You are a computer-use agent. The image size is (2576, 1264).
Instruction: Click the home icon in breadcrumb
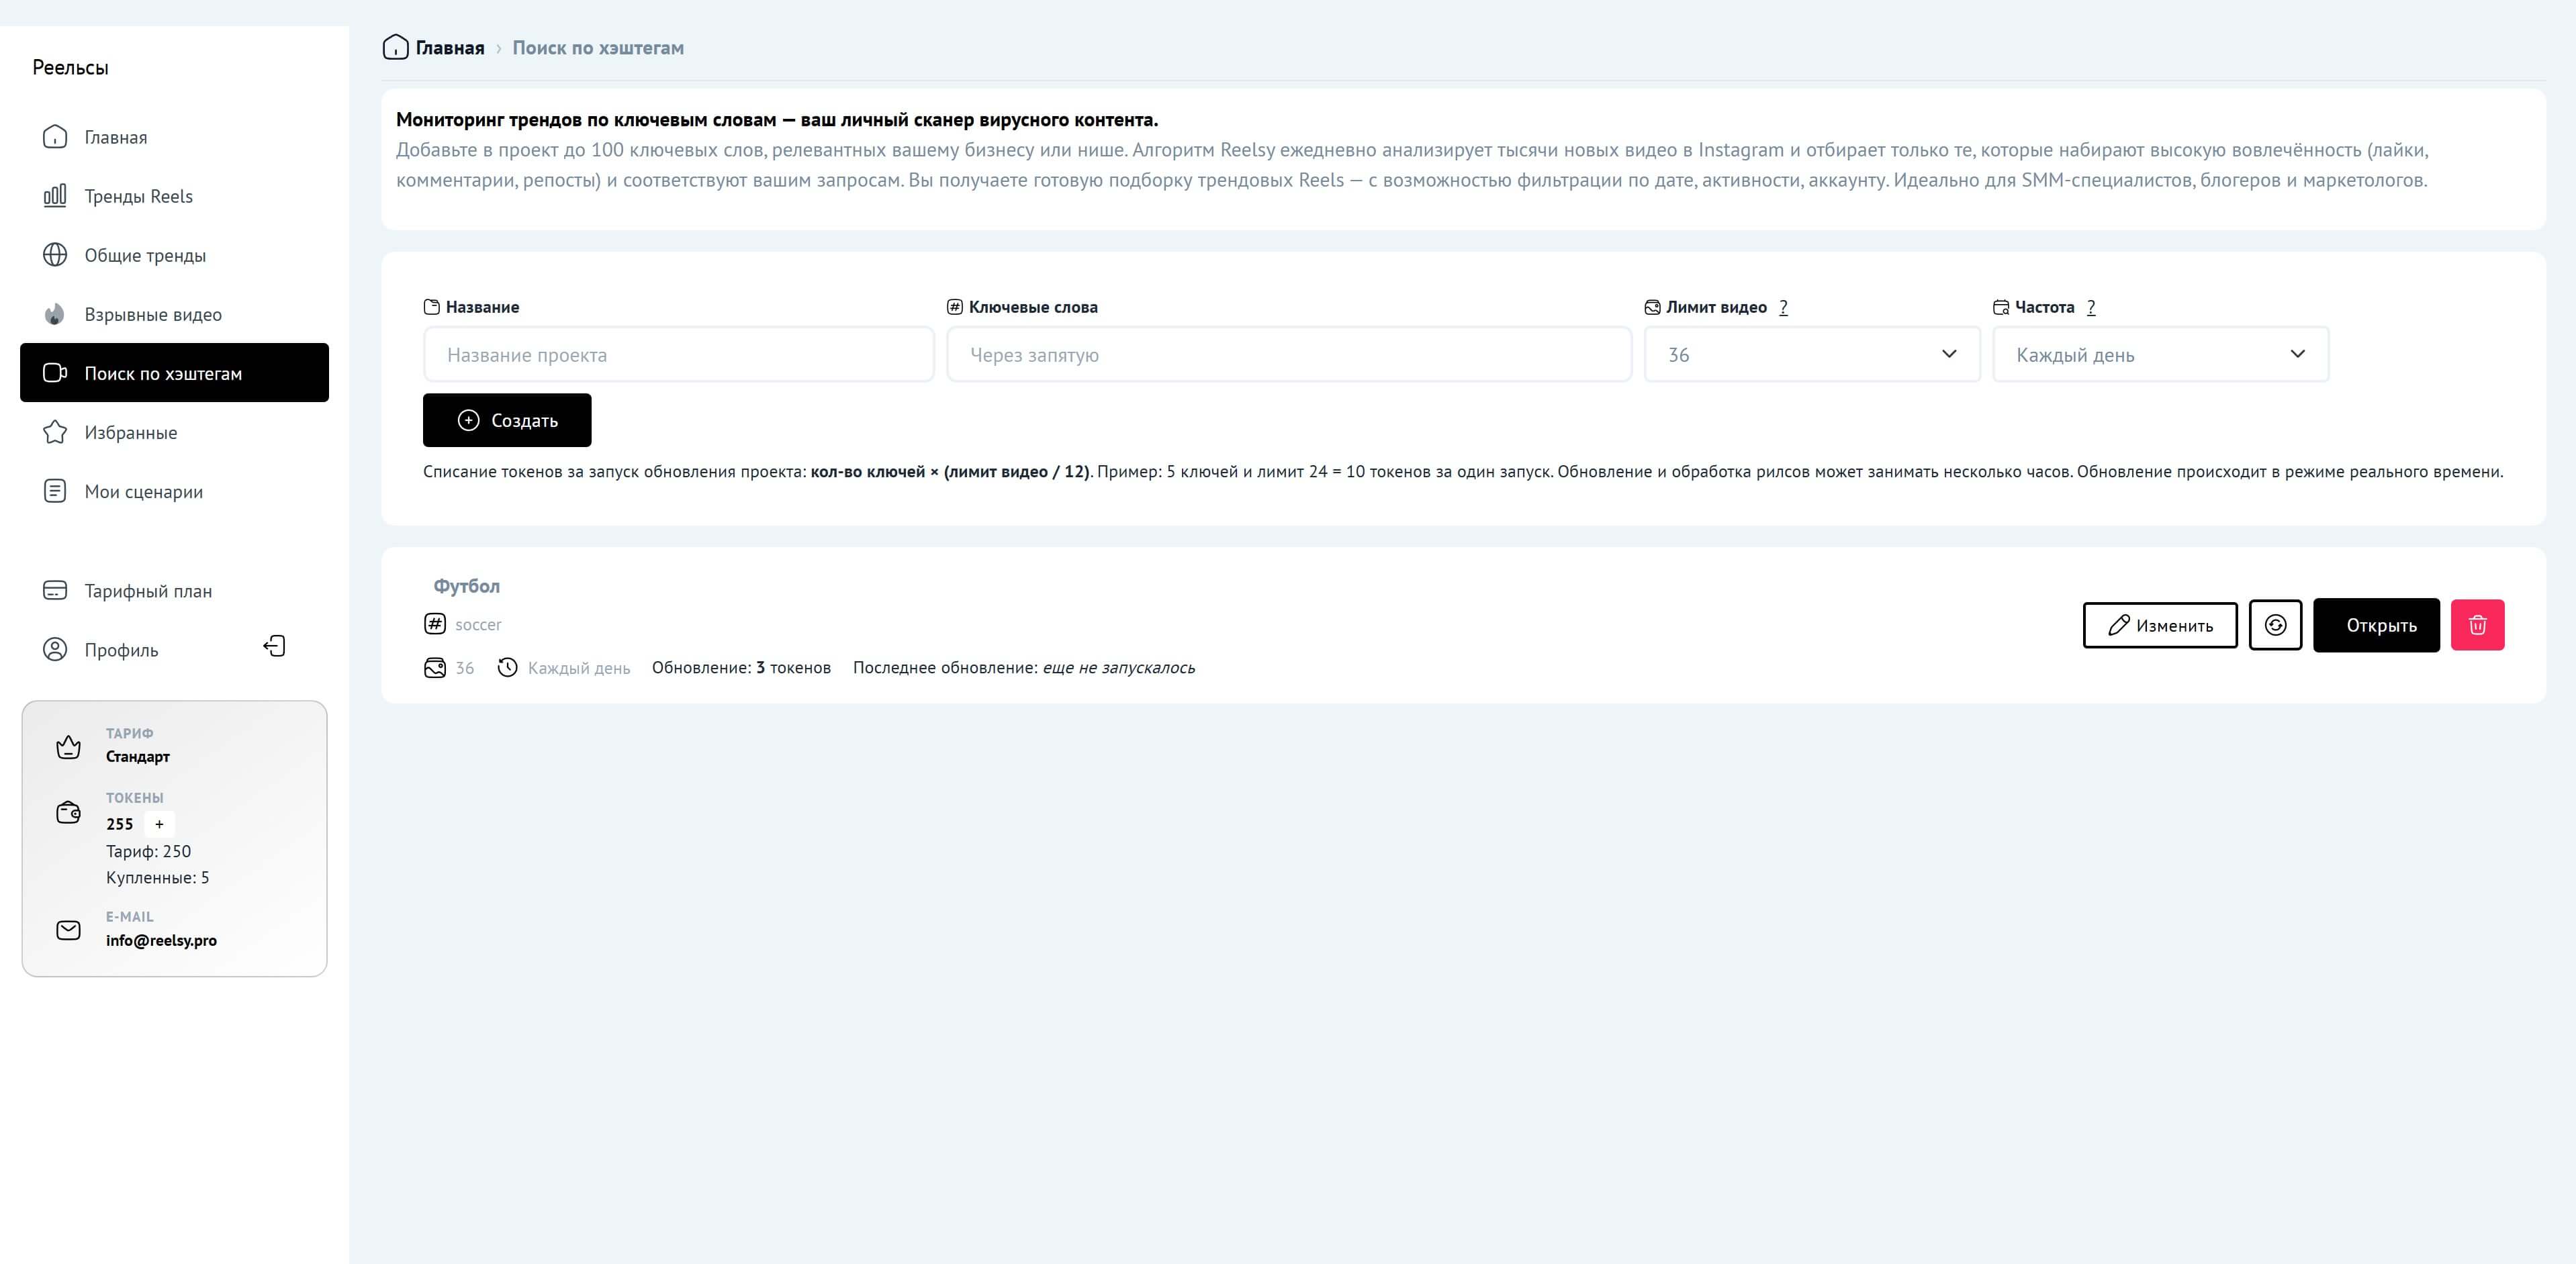pyautogui.click(x=395, y=47)
